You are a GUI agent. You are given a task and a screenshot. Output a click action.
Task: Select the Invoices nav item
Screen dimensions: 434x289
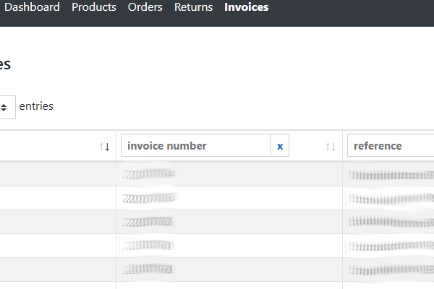pyautogui.click(x=247, y=7)
